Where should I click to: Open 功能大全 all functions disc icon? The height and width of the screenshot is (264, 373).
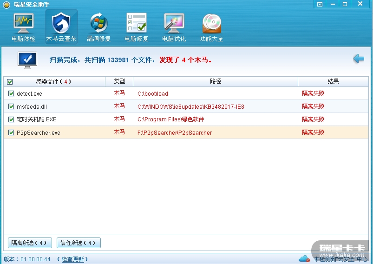[x=211, y=27]
